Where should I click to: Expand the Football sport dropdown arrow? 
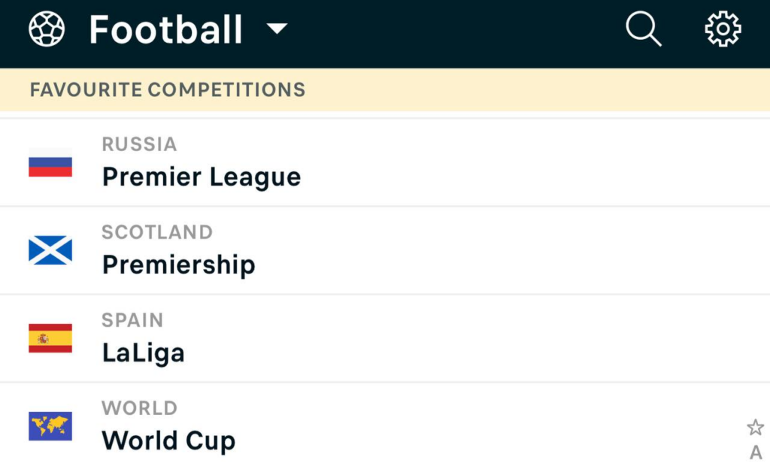(277, 29)
